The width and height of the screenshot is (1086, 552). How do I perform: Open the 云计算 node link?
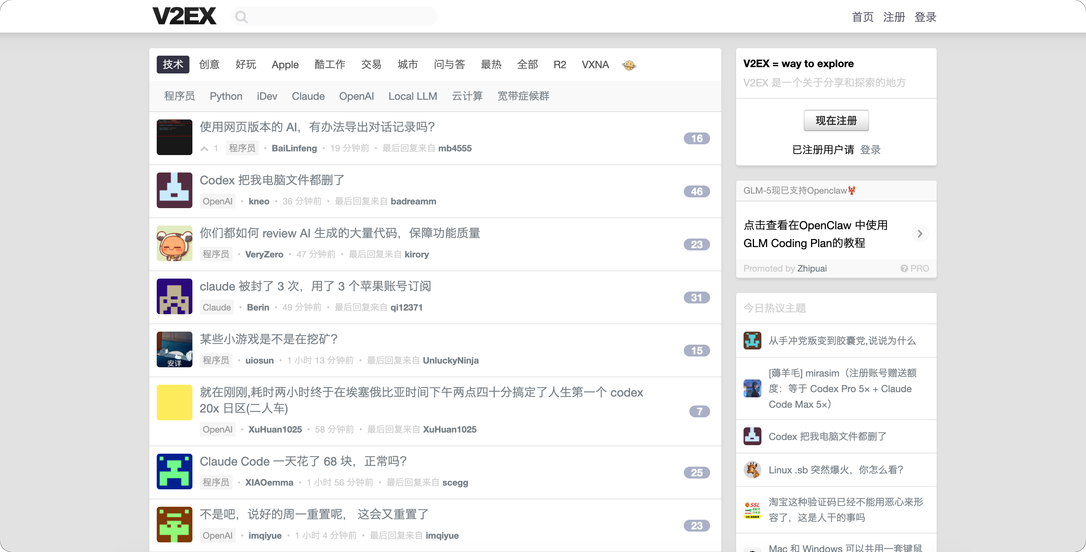[467, 96]
